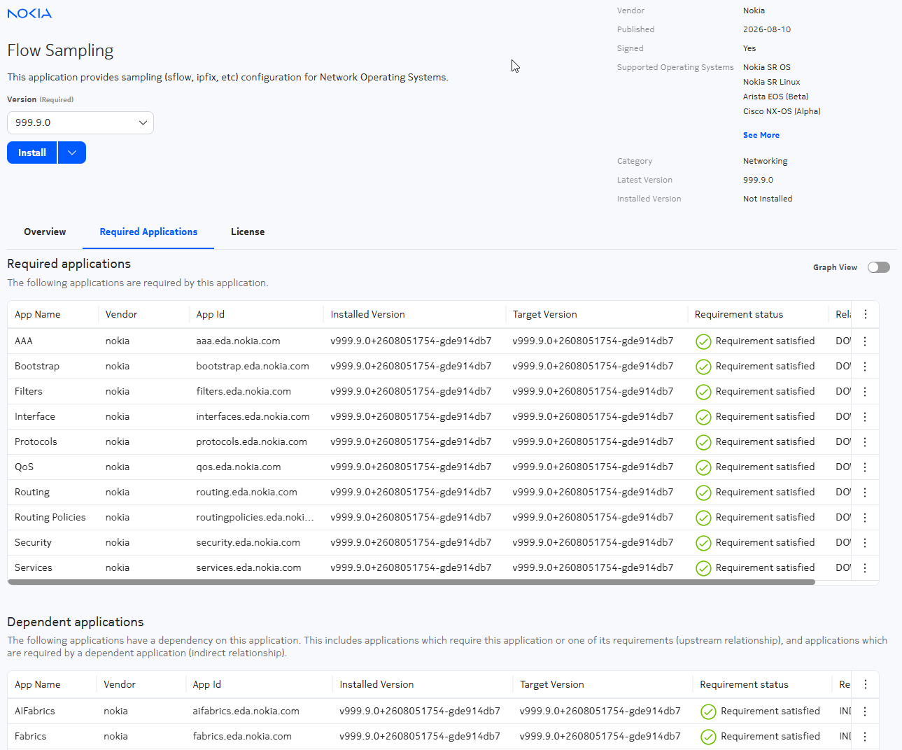Click the fabrics.eda.nokia.com App Id cell
Image resolution: width=902 pixels, height=750 pixels.
[242, 737]
